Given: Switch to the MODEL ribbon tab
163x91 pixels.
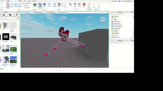Looking at the screenshot, I should click(x=20, y=1).
